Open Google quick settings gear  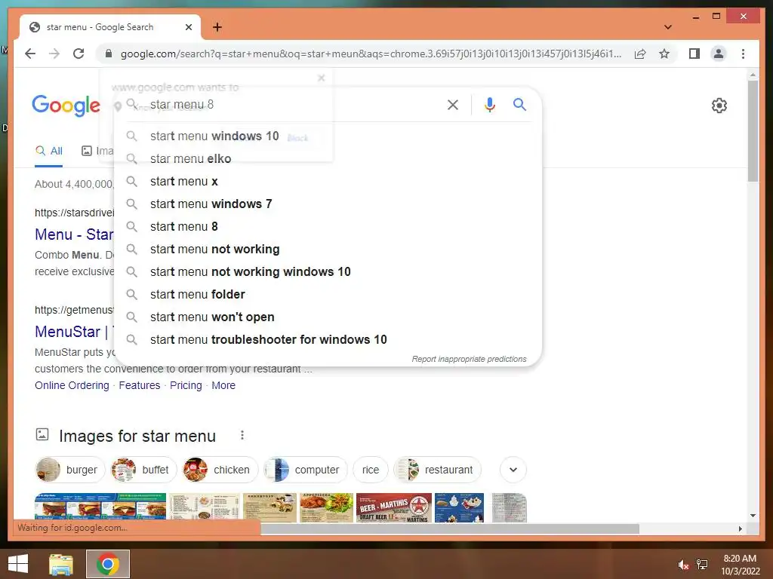pos(719,106)
